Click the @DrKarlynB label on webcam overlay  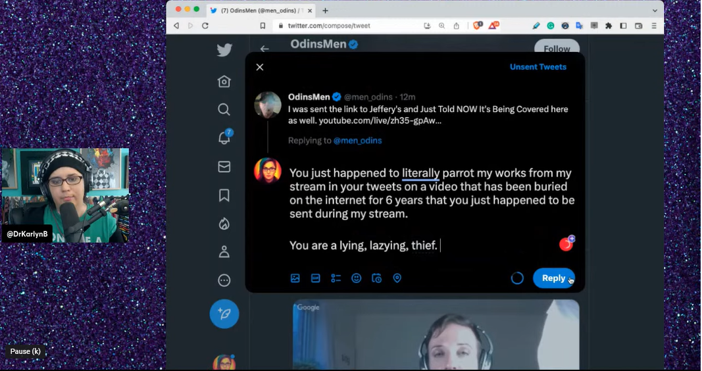tap(28, 234)
